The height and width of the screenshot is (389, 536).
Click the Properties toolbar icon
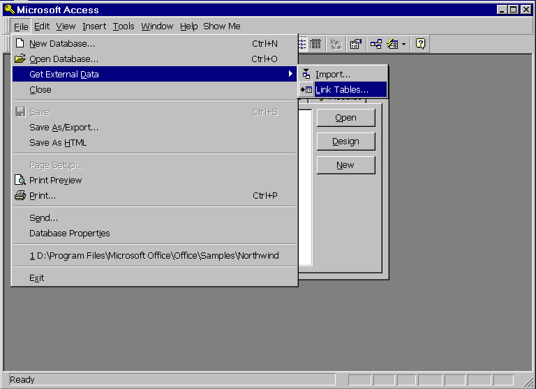[356, 44]
